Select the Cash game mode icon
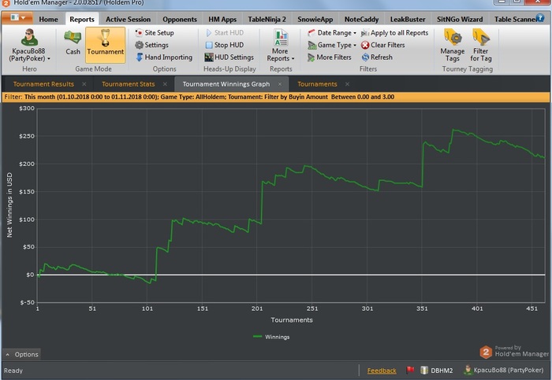Image resolution: width=552 pixels, height=380 pixels. pyautogui.click(x=73, y=42)
